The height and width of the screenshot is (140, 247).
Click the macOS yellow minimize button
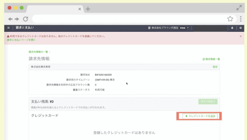point(16,8)
